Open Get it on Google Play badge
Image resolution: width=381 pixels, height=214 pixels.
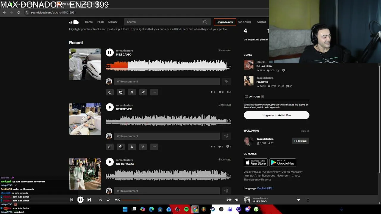click(283, 163)
